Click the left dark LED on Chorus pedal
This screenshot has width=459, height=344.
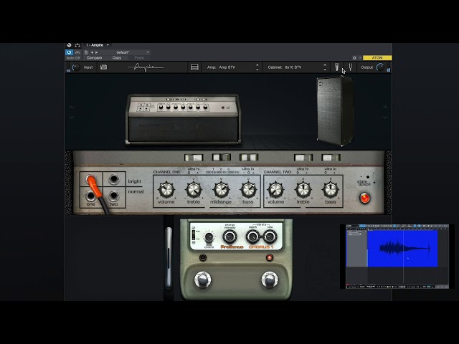[x=202, y=258]
